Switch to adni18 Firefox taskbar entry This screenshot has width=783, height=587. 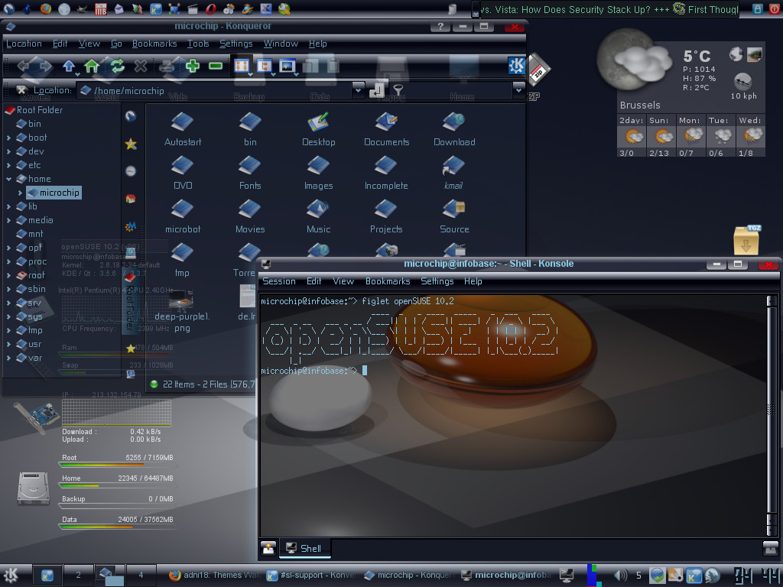tap(214, 575)
